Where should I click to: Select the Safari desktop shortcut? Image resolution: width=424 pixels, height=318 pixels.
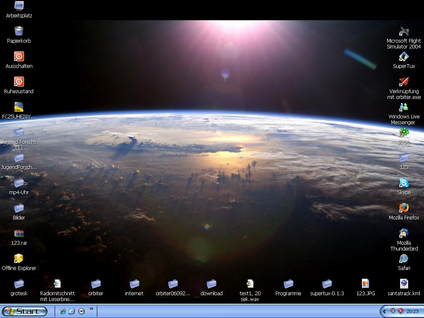(x=404, y=259)
